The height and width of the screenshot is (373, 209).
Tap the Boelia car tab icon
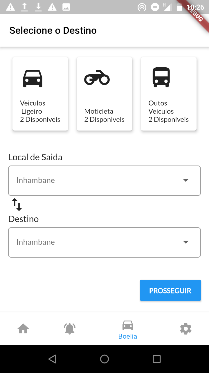tap(128, 325)
